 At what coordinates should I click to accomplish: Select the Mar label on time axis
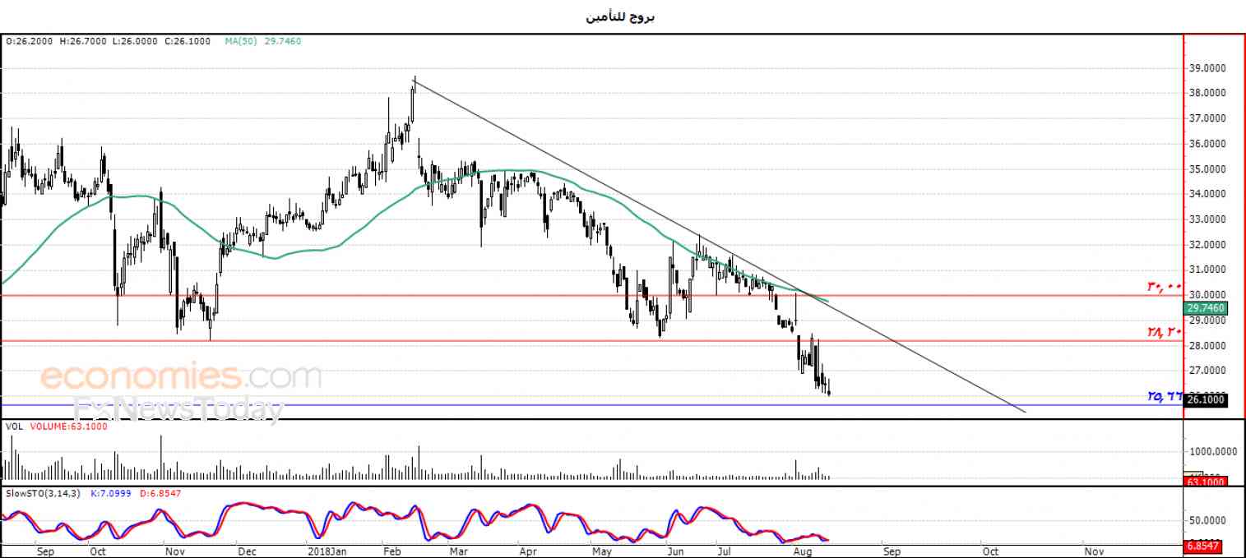click(x=456, y=552)
